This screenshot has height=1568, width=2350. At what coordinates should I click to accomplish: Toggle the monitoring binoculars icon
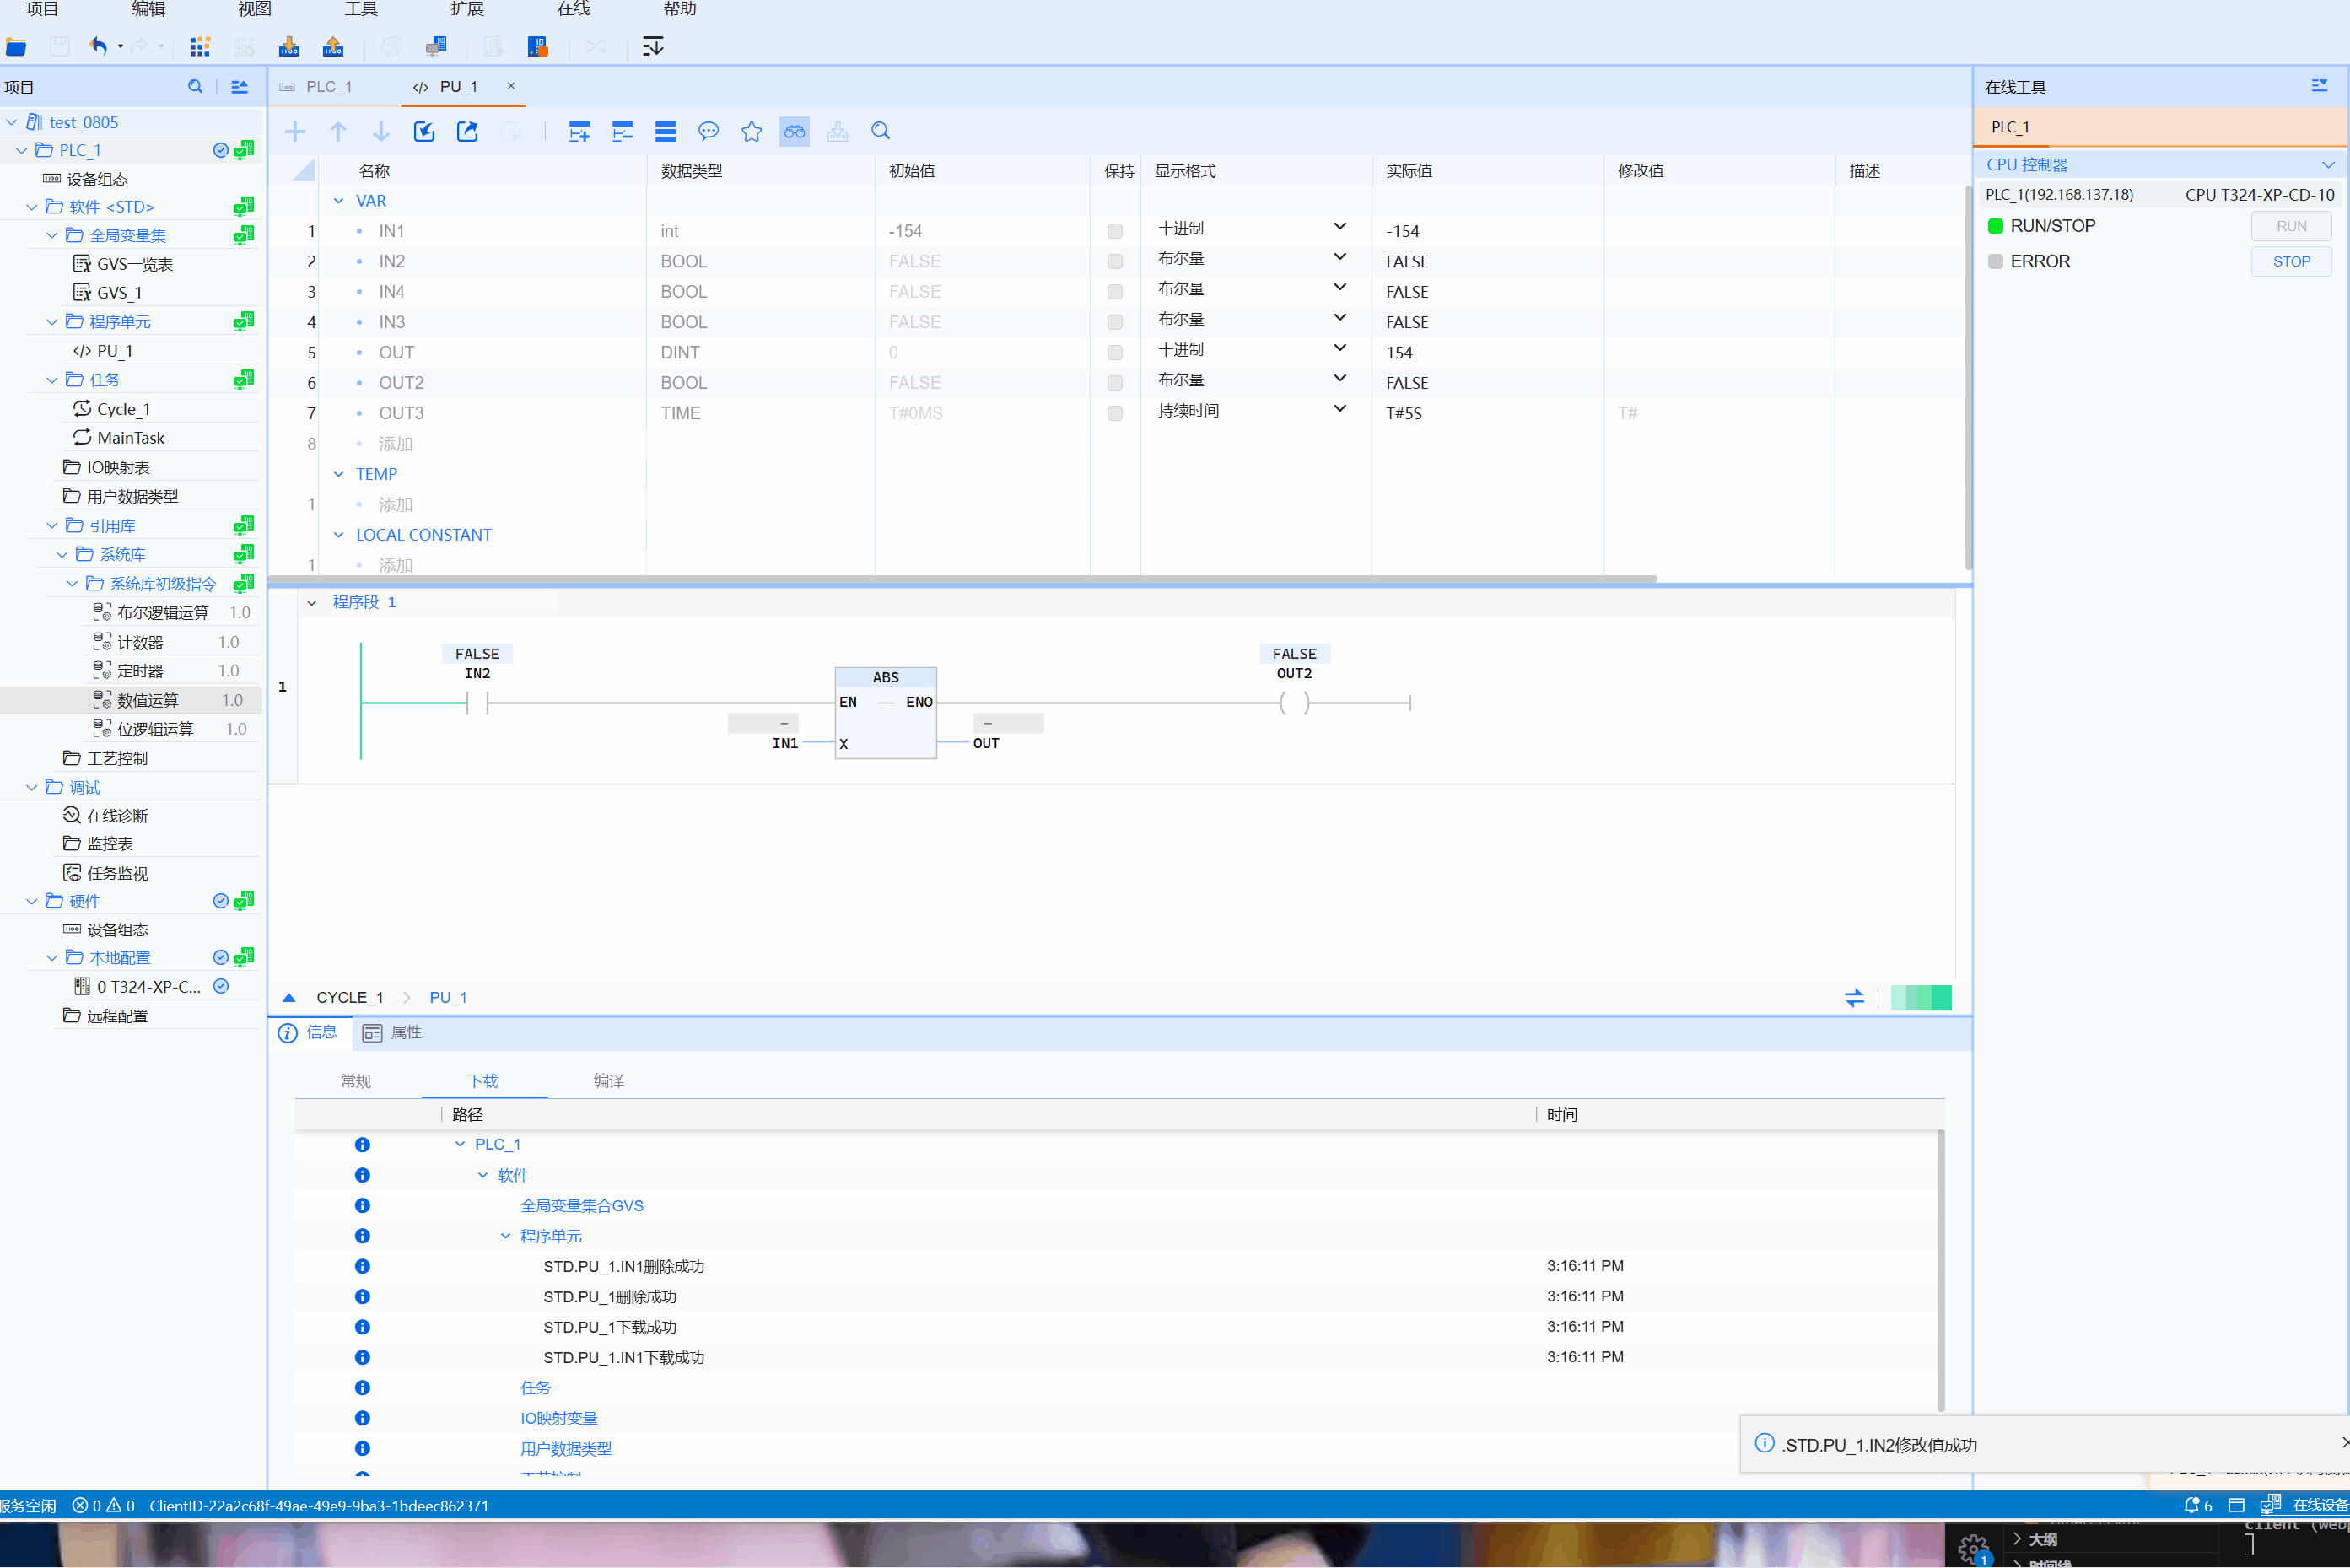coord(794,131)
